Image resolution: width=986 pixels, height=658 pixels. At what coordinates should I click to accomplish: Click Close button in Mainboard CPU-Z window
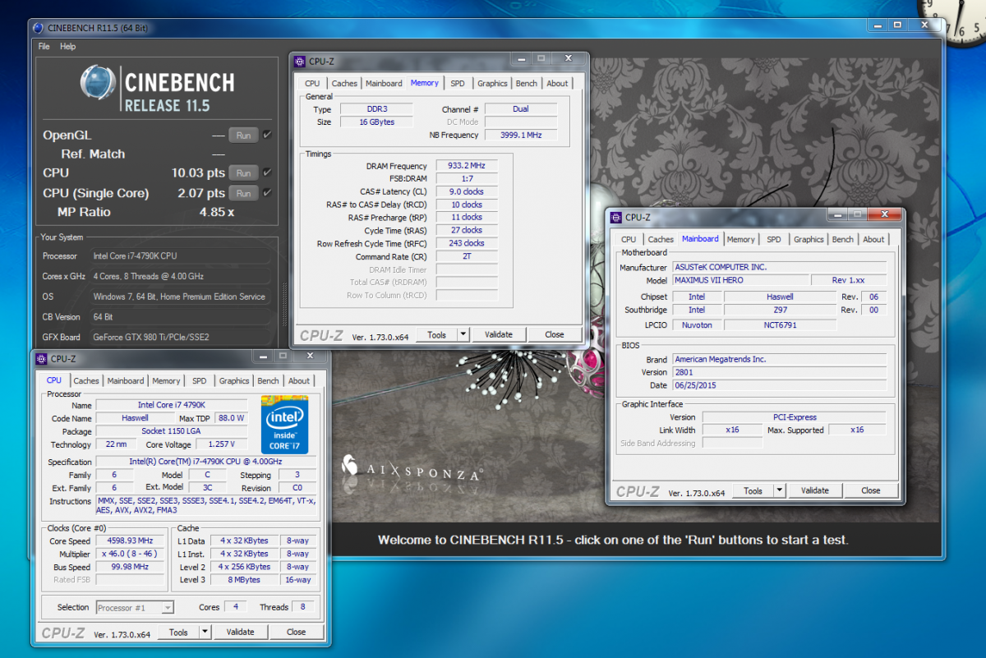(x=871, y=490)
